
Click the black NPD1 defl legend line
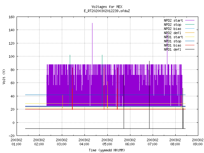pos(190,49)
